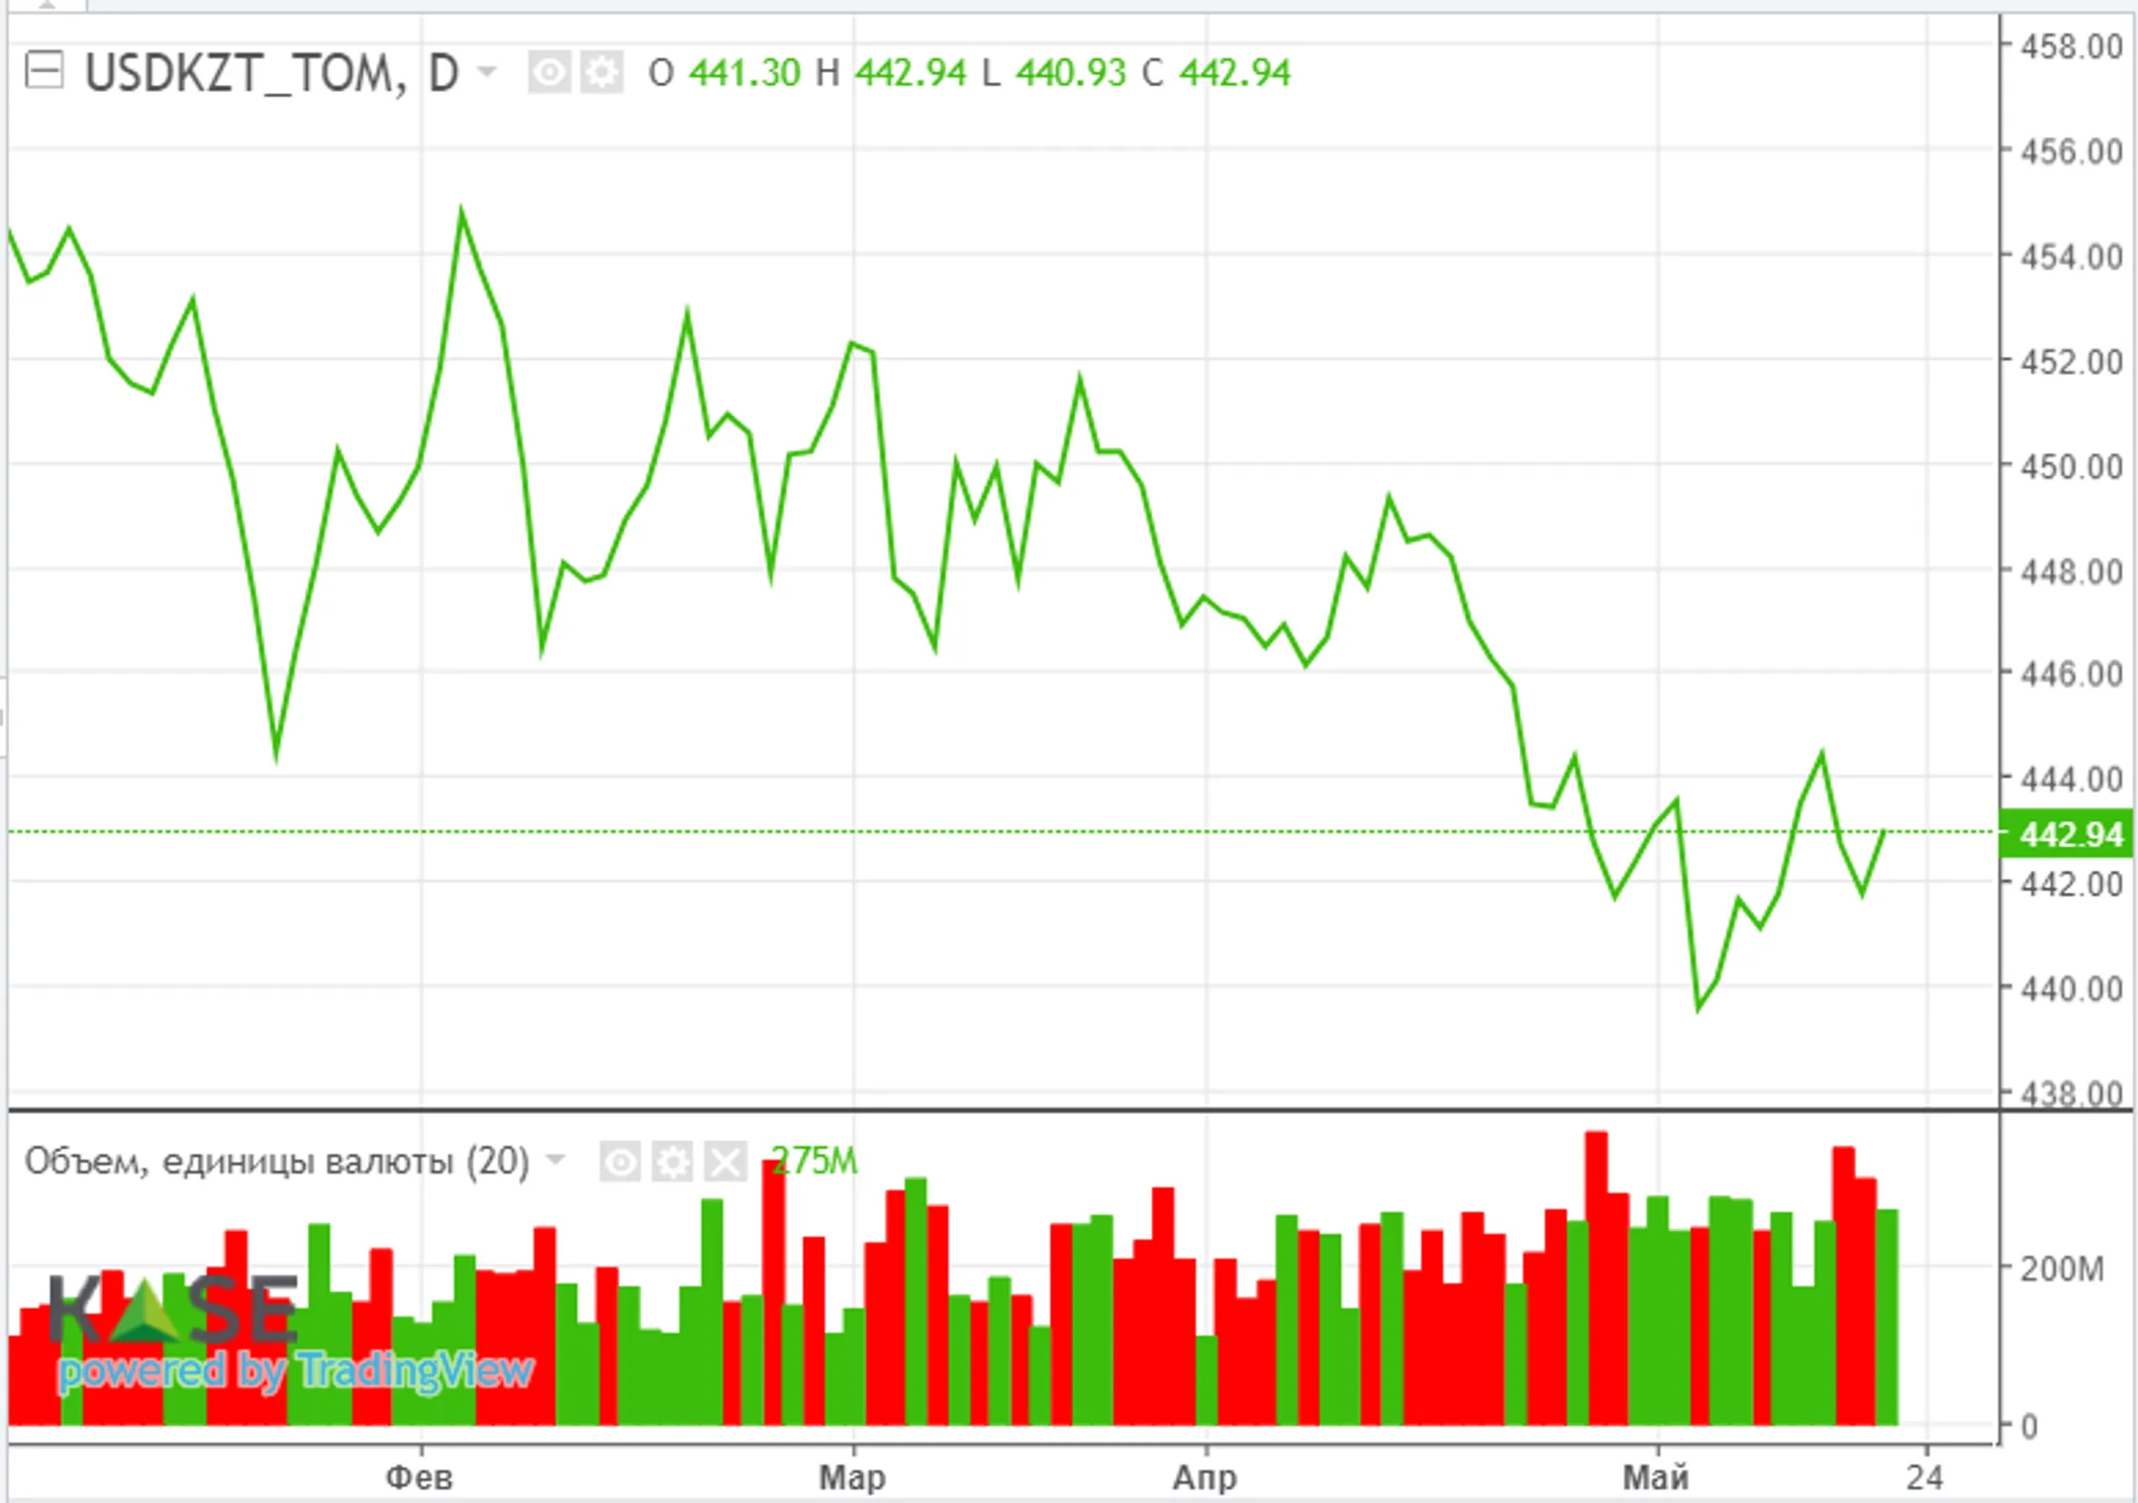This screenshot has height=1503, width=2138.
Task: Collapse the chart legend with minus box
Action: pos(44,71)
